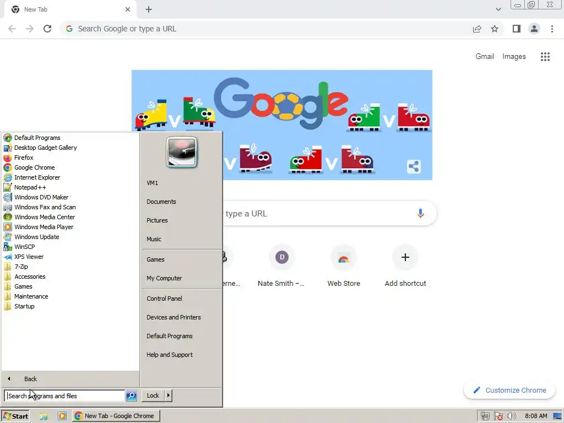Click the Chrome forward arrow
Viewport: 564px width, 423px height.
click(30, 29)
